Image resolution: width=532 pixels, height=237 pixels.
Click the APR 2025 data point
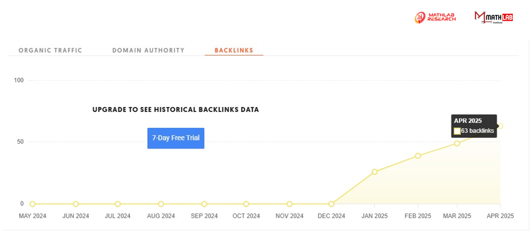pos(500,126)
